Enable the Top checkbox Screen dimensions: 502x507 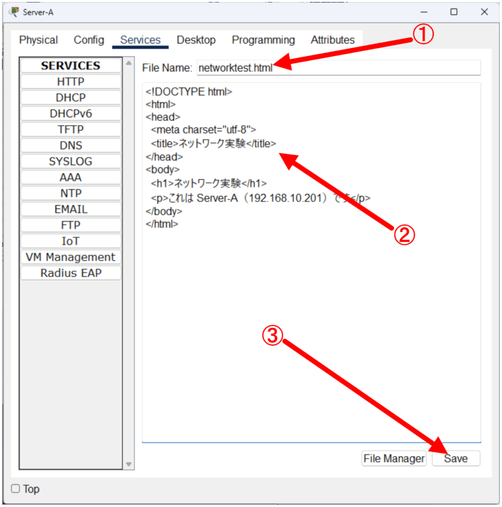coord(16,489)
